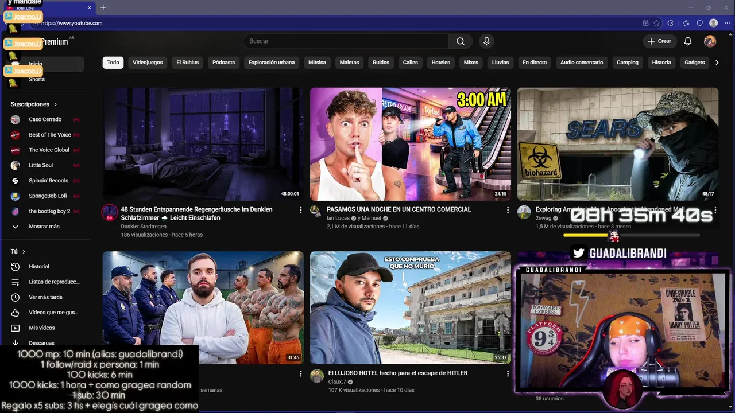735x413 pixels.
Task: Open Little Soul channel
Action: [45, 165]
